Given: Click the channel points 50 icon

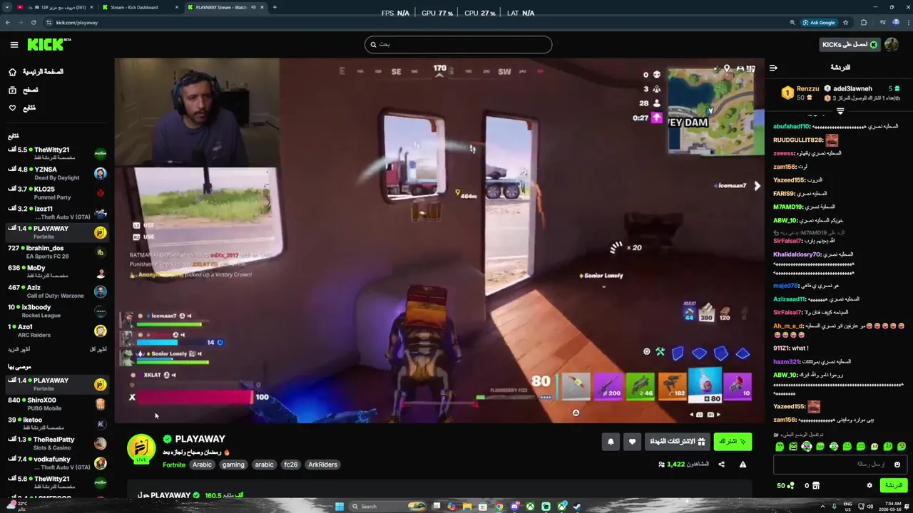Looking at the screenshot, I should 785,485.
